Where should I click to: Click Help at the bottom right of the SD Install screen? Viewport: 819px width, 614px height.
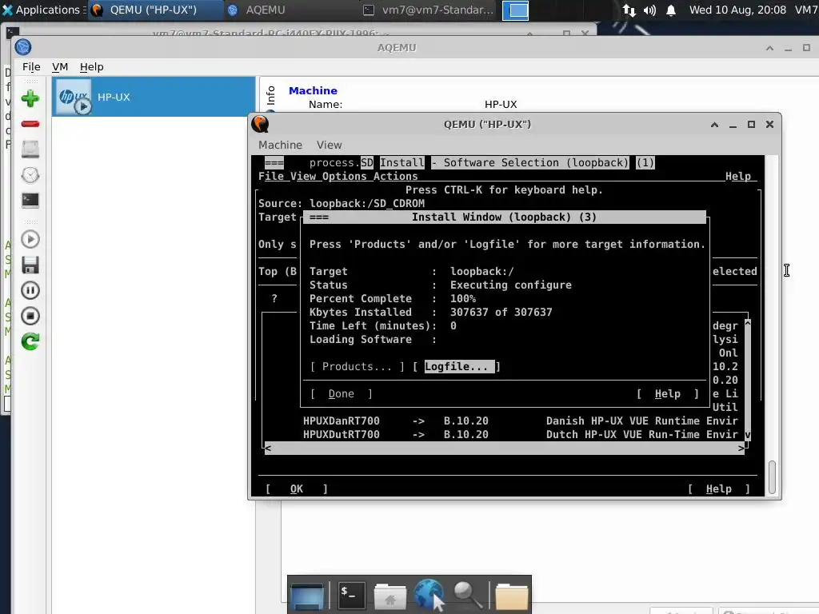719,488
